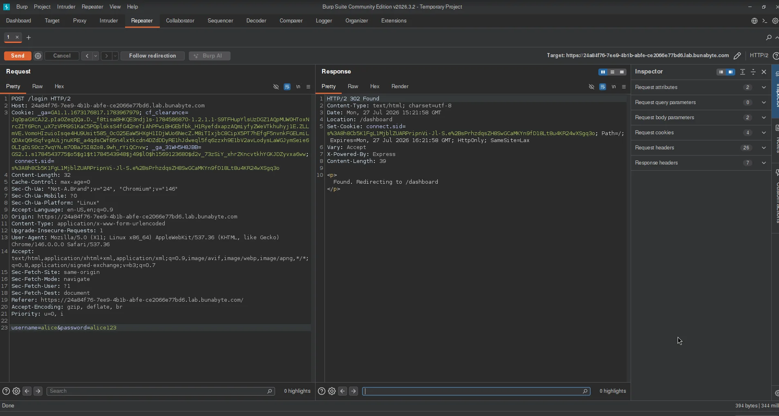The image size is (779, 416).
Task: Open Request search help icon
Action: (6, 391)
